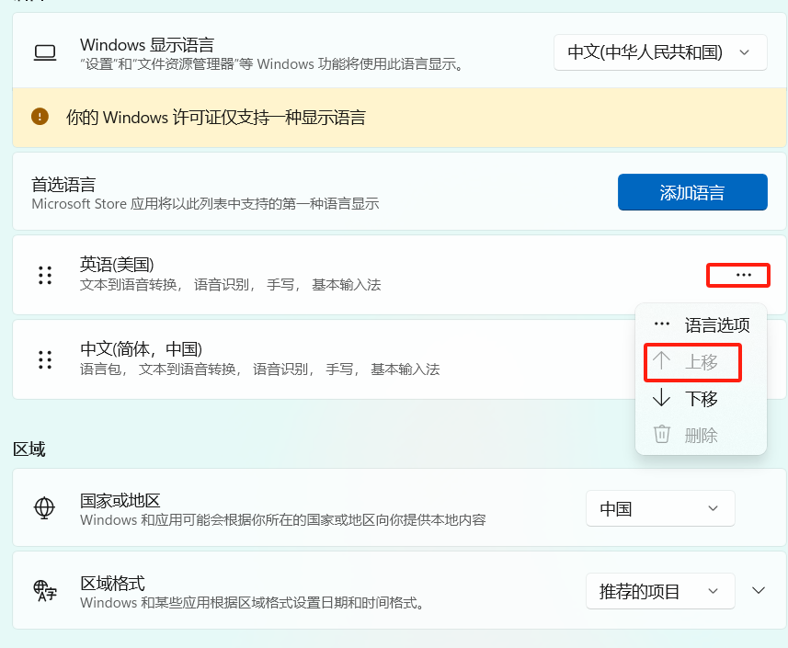Choose 下移 in the context menu

pyautogui.click(x=701, y=399)
